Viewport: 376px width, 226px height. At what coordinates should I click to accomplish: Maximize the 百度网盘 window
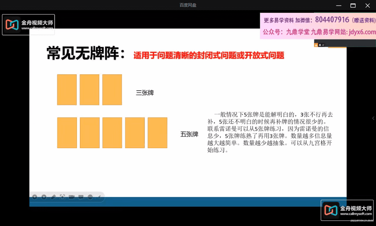tap(353, 5)
